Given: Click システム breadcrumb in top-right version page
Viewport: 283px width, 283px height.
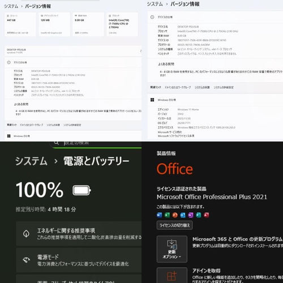Looking at the screenshot, I should point(155,4).
